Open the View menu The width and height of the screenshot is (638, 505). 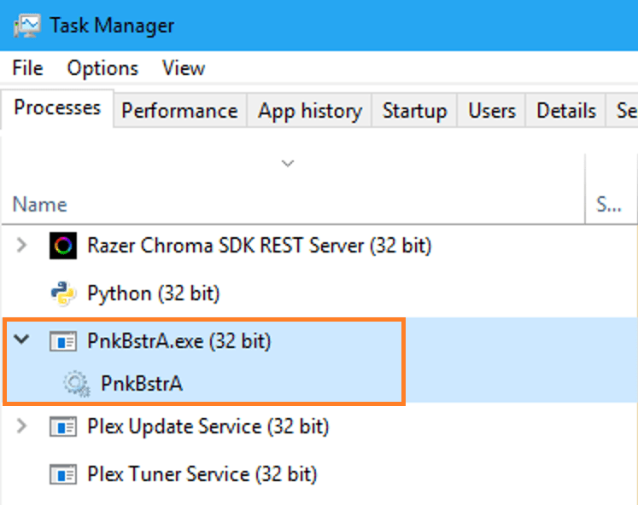coord(183,68)
